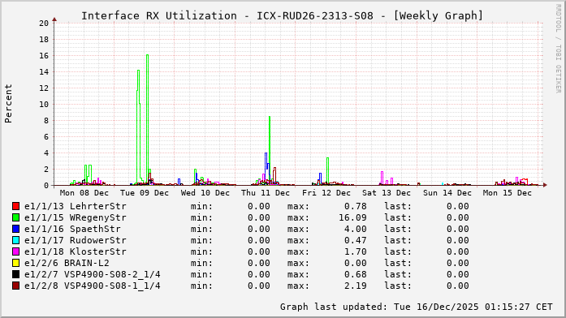Click the Wed 10 Dec axis label
This screenshot has width=566, height=318.
[205, 193]
